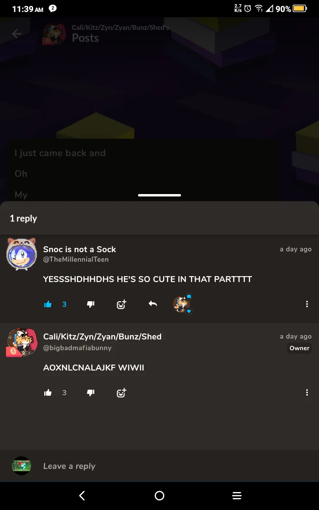
Task: Open recent apps from the navigation bar
Action: [x=237, y=496]
